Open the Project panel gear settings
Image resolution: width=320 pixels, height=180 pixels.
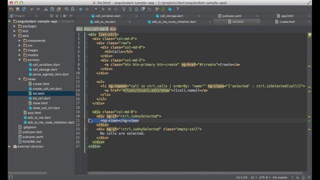(x=64, y=16)
